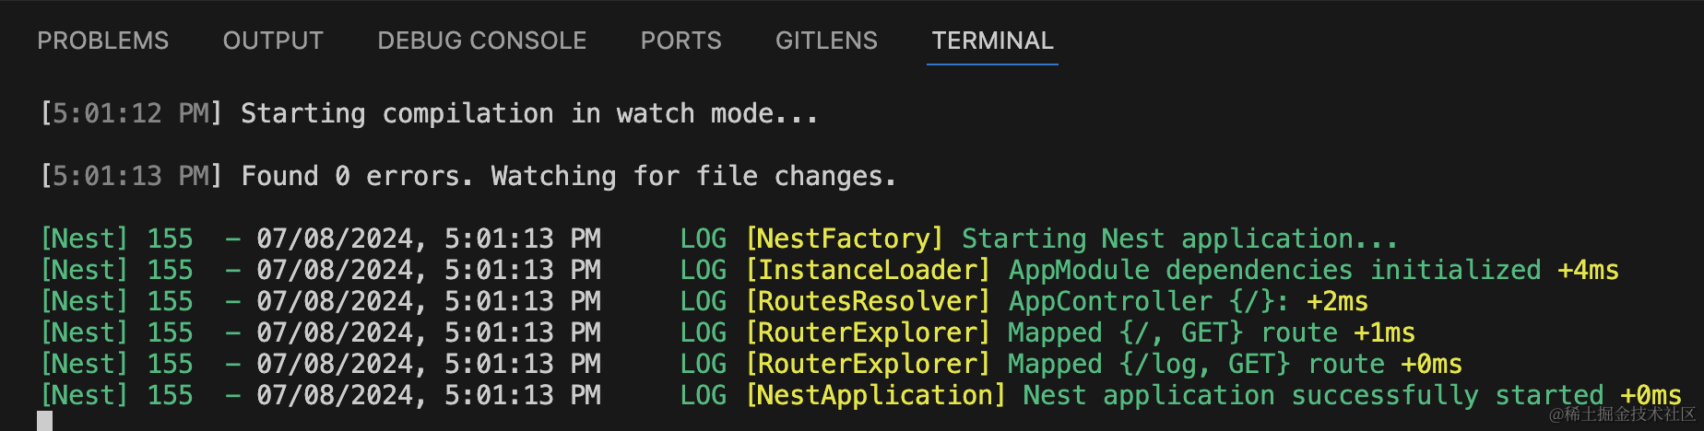Image resolution: width=1704 pixels, height=431 pixels.
Task: Click the 'Mapped {/, GET} route' text
Action: [x=1172, y=332]
